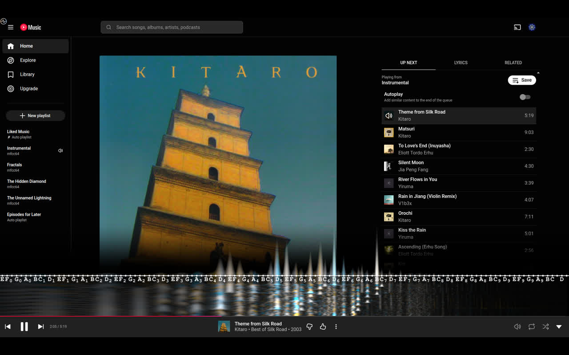Play Orochi by Kitaro from queue
The width and height of the screenshot is (569, 355).
[x=459, y=217]
